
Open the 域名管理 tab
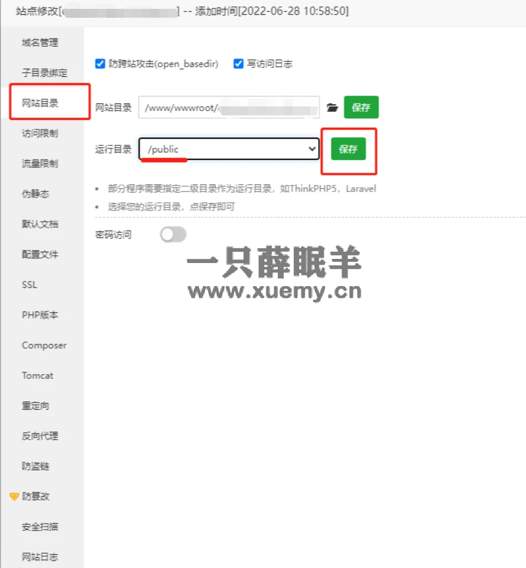pos(40,43)
